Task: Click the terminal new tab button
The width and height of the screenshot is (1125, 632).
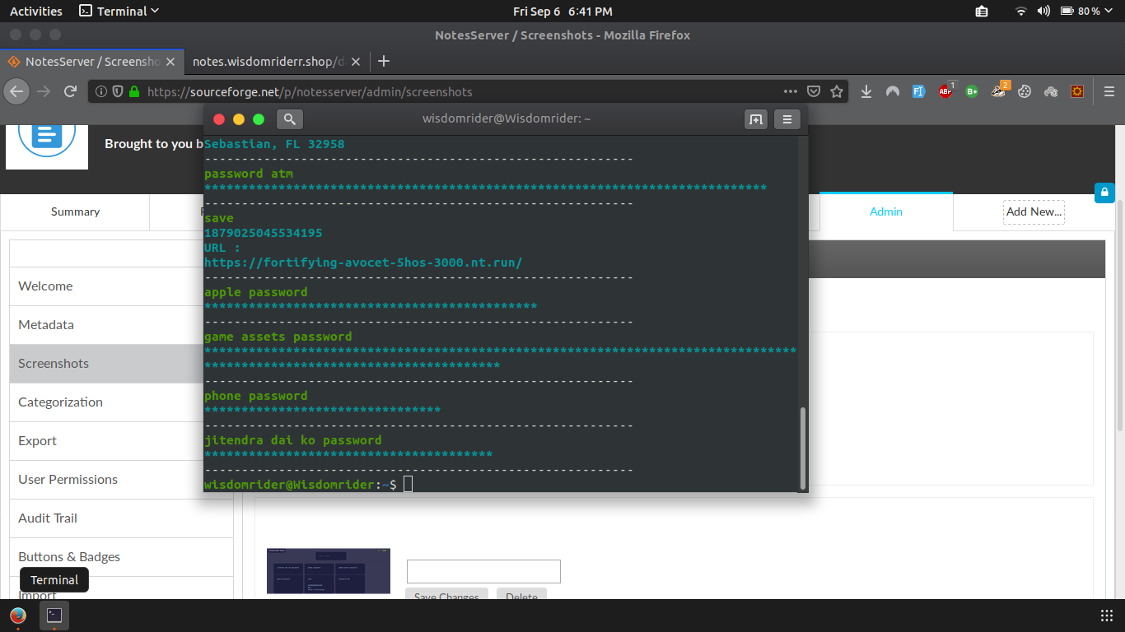Action: [755, 119]
